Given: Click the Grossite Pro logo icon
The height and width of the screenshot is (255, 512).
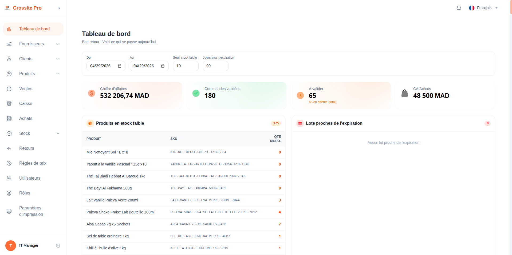Looking at the screenshot, I should coord(7,8).
